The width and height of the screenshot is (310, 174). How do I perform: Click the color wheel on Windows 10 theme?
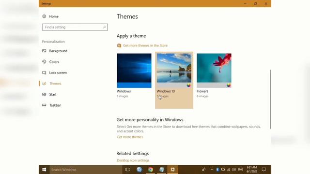(188, 85)
